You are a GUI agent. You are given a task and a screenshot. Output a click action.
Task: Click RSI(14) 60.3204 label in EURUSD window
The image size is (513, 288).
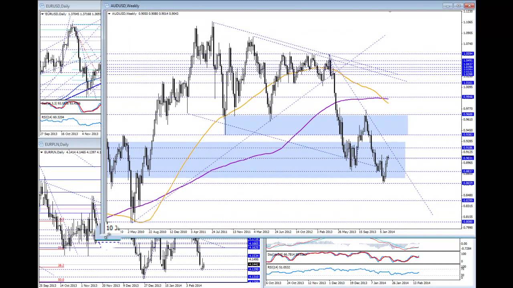tap(53, 117)
